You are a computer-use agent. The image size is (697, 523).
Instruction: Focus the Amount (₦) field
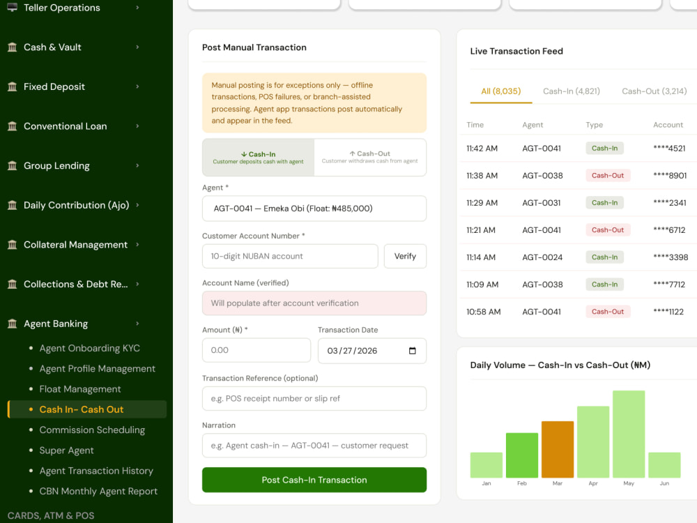click(256, 351)
